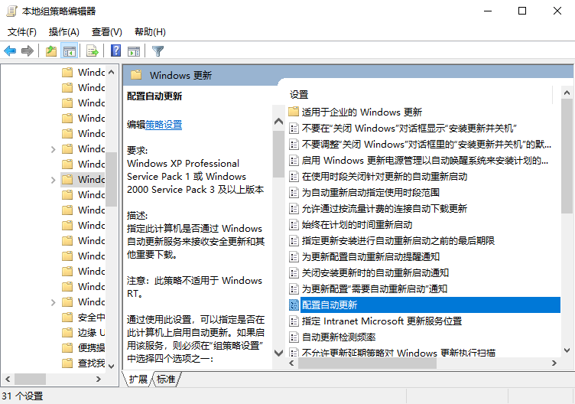Select the 便携操 tree folder
The image size is (575, 404).
tap(91, 347)
